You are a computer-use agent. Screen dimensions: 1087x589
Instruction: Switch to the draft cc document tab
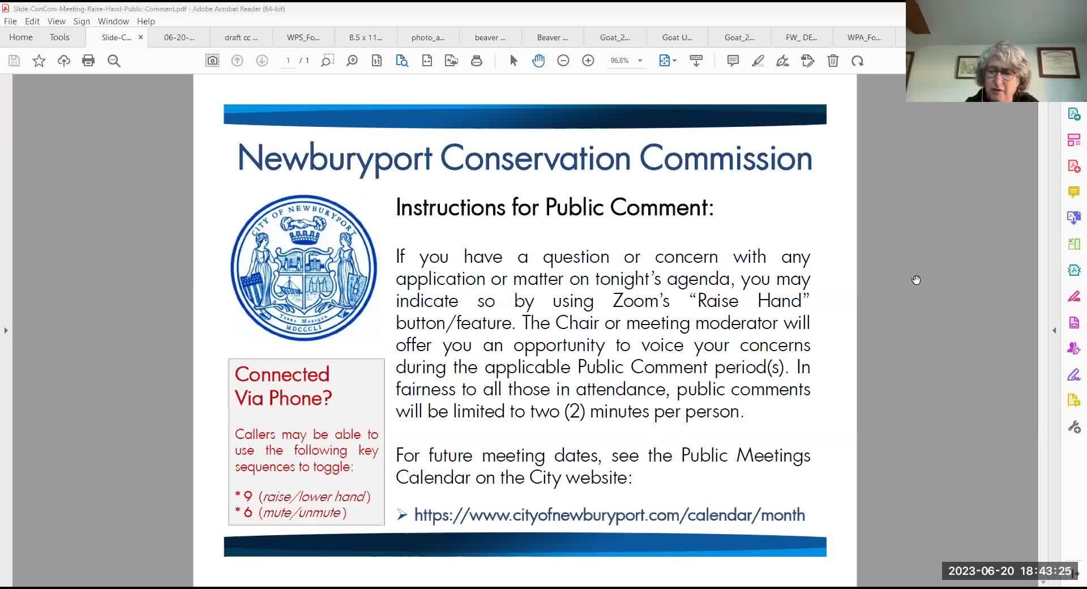(x=241, y=37)
